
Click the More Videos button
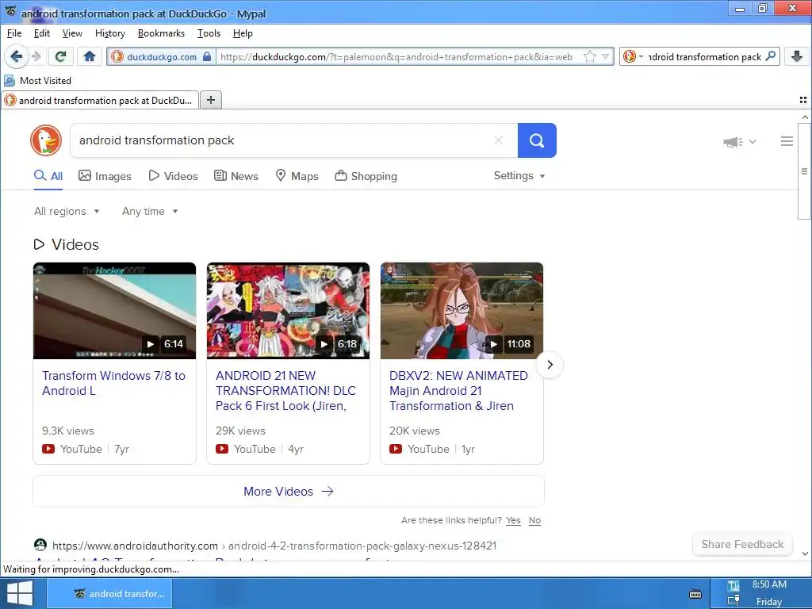[x=289, y=492]
